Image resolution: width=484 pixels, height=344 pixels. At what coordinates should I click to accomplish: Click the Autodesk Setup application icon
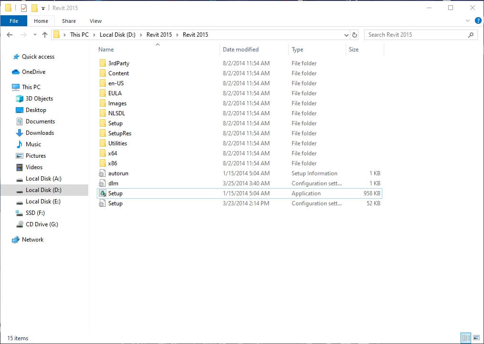point(103,193)
